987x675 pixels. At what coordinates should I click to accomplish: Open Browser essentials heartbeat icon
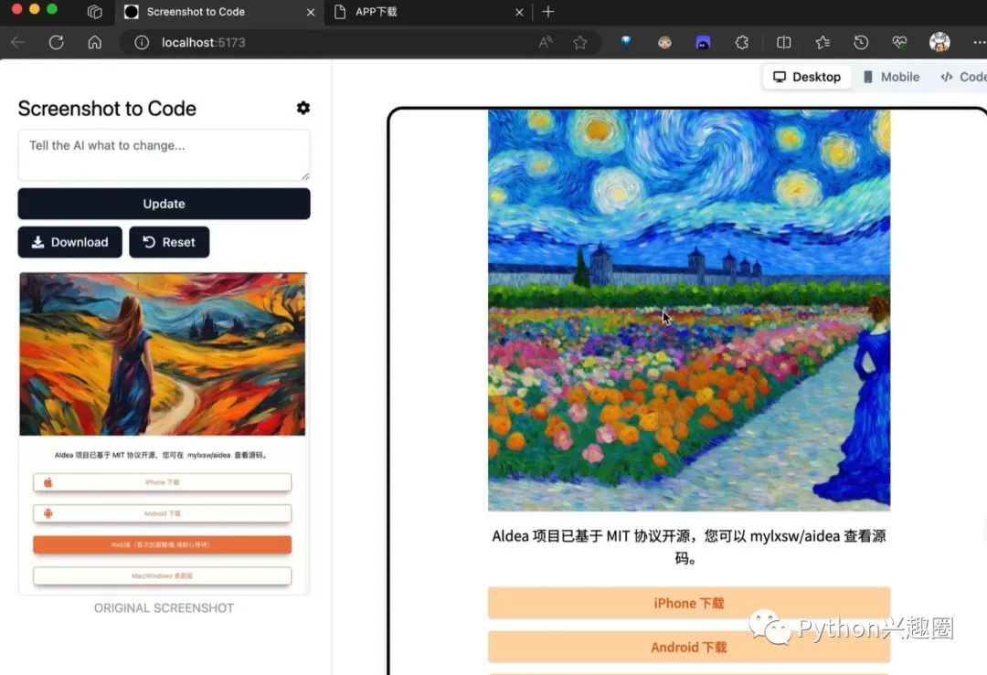tap(899, 42)
